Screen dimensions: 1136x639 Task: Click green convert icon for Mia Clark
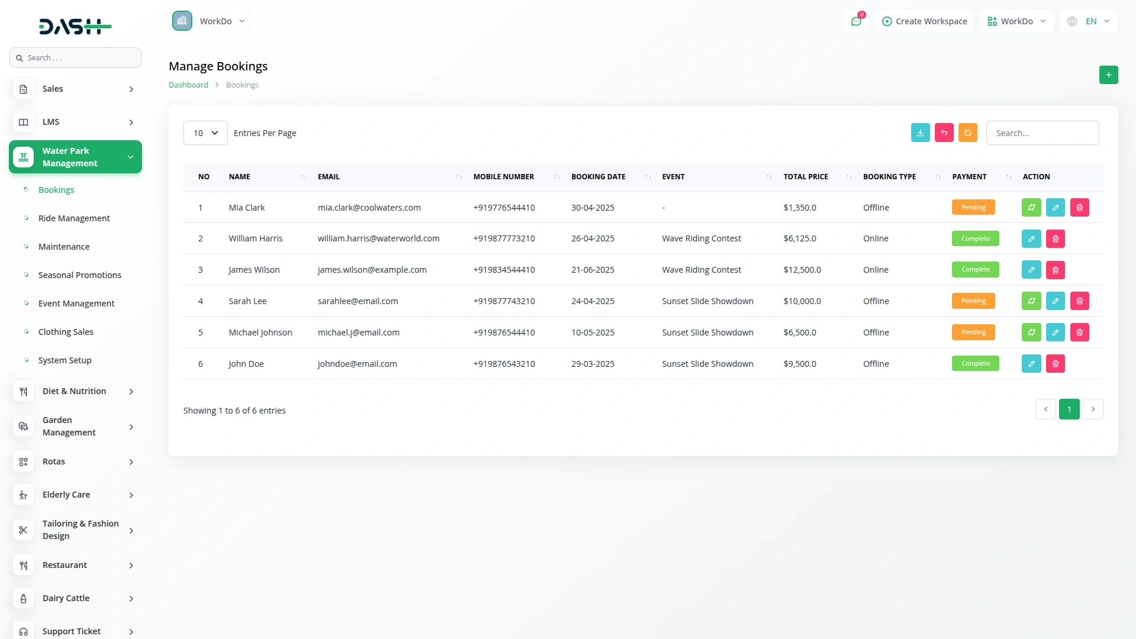(1031, 208)
